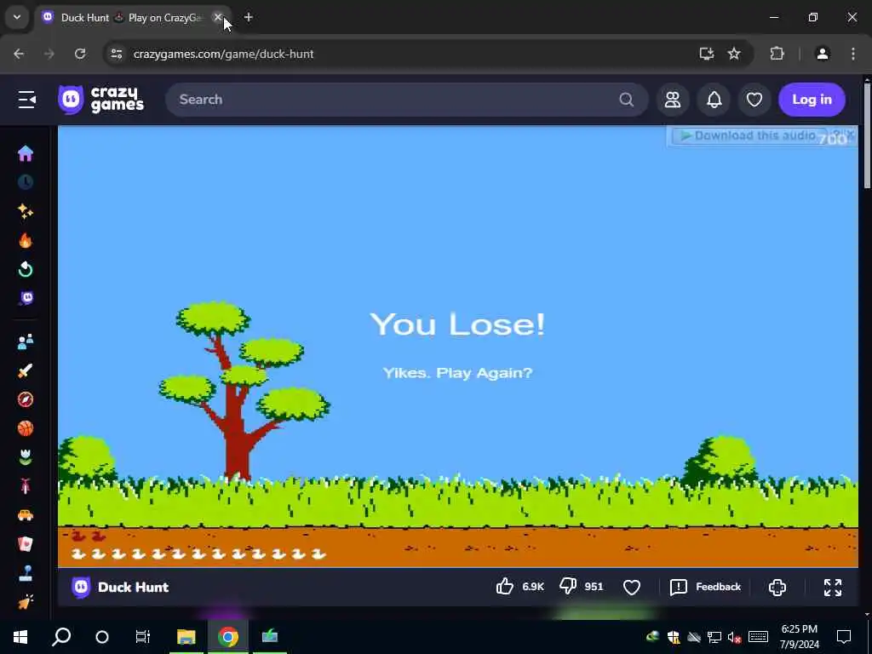The height and width of the screenshot is (654, 872).
Task: Open Cortana circle on taskbar
Action: pos(102,636)
